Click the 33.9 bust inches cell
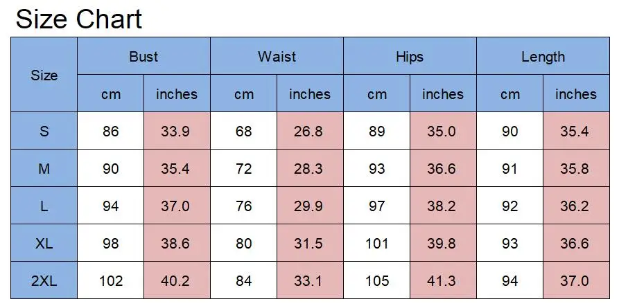This screenshot has width=619, height=306. (x=177, y=131)
